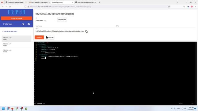Switch to the first browser tab
198x111 pixels.
(x=16, y=2)
